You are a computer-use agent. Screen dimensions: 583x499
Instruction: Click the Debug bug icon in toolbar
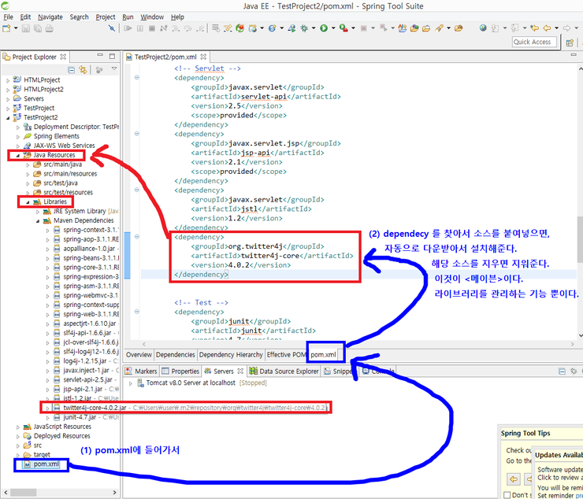point(305,28)
